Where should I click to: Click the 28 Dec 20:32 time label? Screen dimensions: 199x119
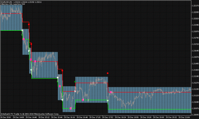[x=171, y=117]
